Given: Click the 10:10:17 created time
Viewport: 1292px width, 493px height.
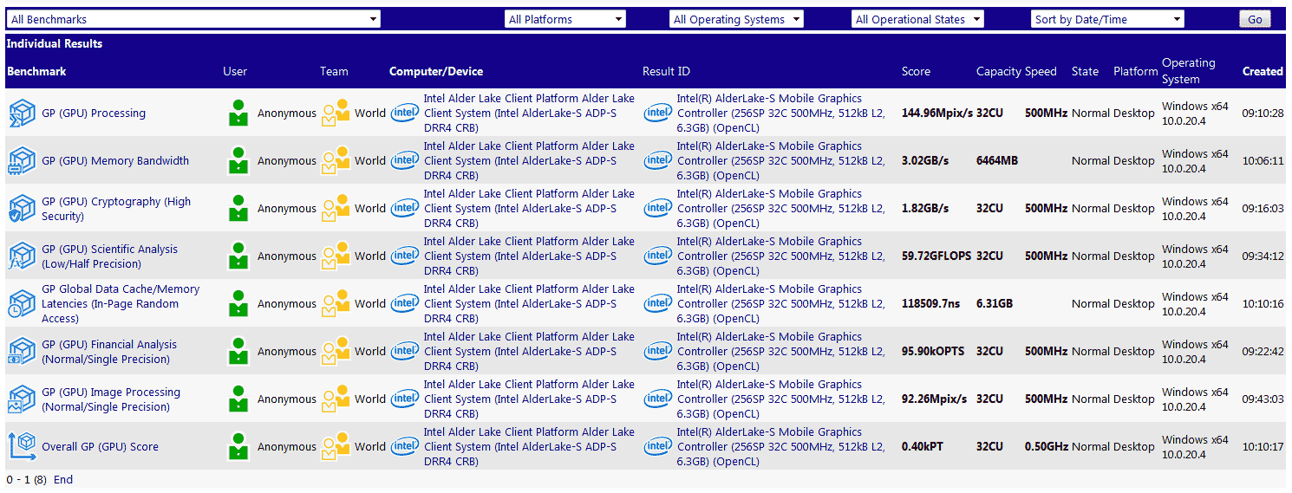Looking at the screenshot, I should 1263,446.
